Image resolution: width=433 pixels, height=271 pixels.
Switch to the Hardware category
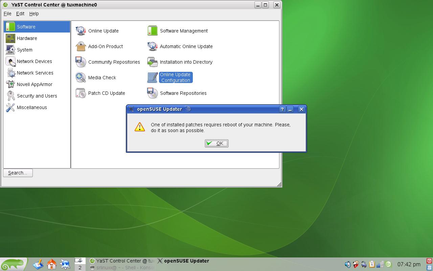pos(37,38)
